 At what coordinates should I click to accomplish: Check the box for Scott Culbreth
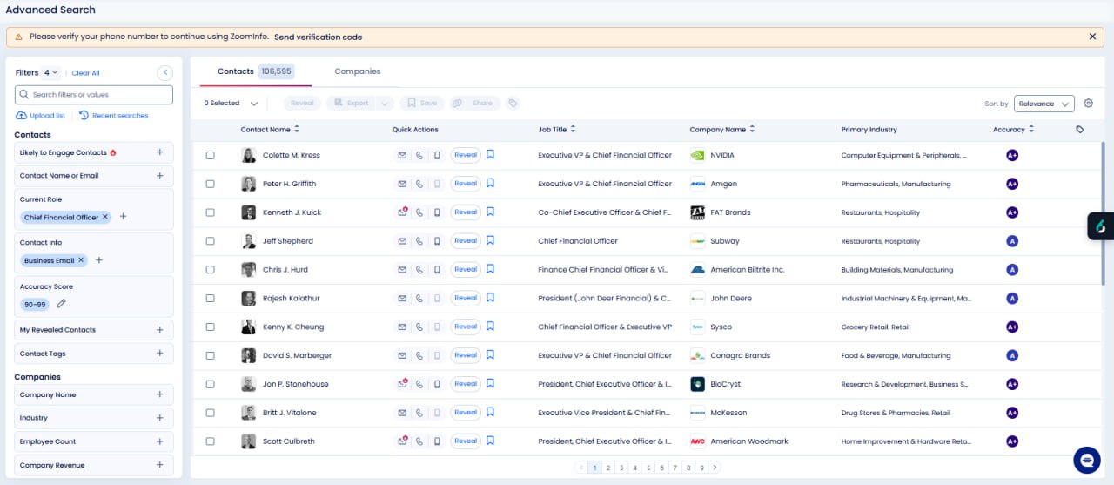click(x=210, y=441)
